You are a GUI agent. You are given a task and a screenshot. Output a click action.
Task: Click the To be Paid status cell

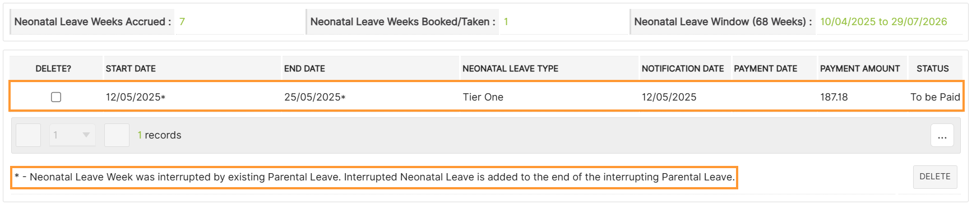pyautogui.click(x=935, y=97)
